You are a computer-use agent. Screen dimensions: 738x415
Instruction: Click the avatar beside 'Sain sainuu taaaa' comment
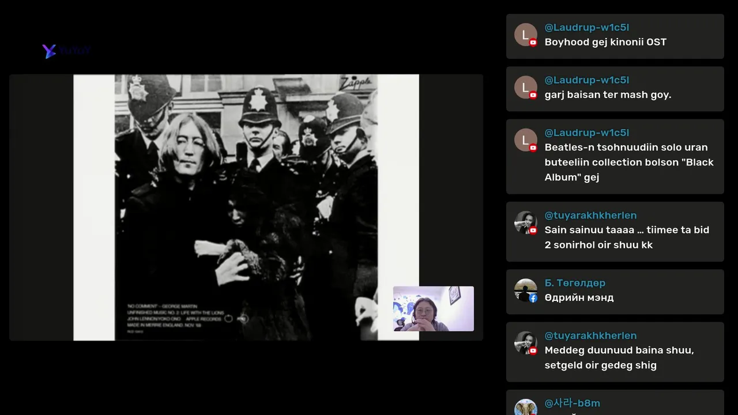(525, 222)
